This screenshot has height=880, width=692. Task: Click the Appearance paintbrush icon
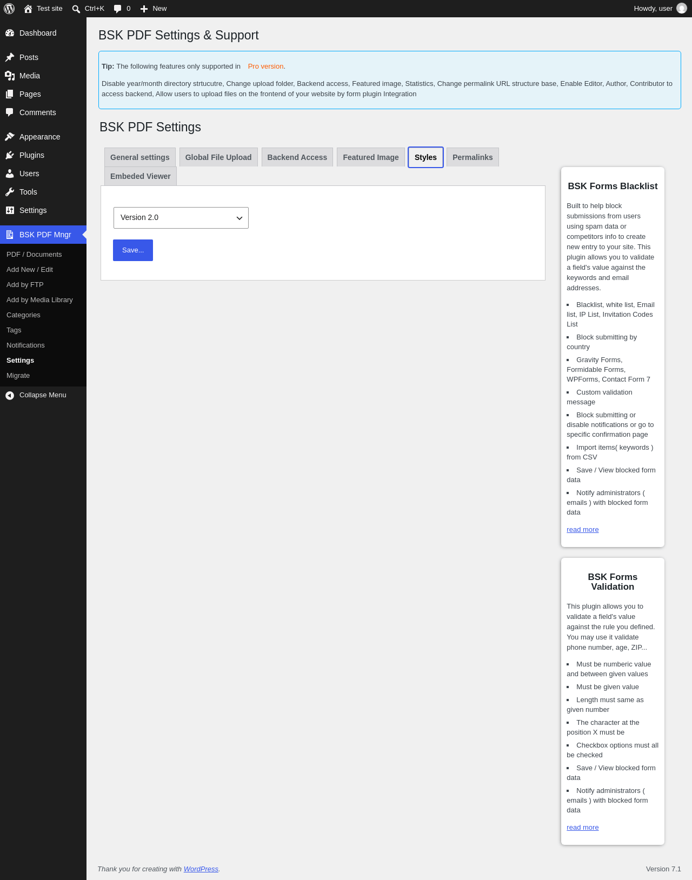[x=10, y=137]
